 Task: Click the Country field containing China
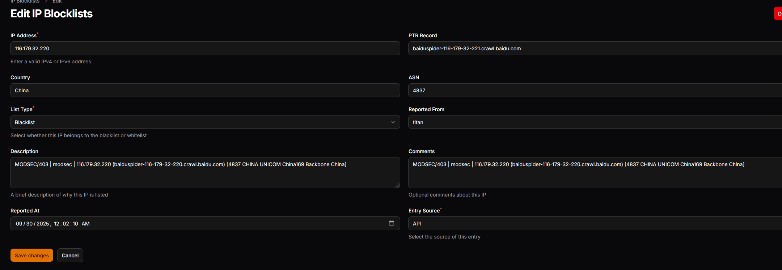(205, 90)
